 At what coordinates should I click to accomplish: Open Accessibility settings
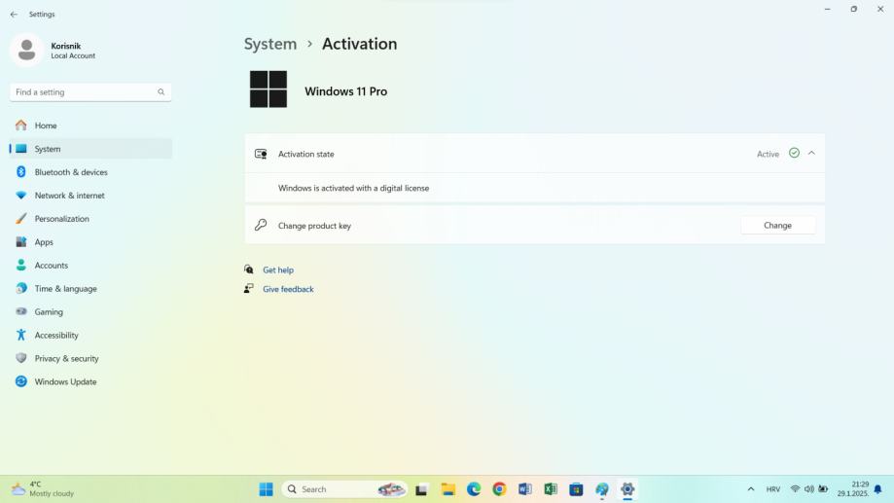[x=90, y=336]
